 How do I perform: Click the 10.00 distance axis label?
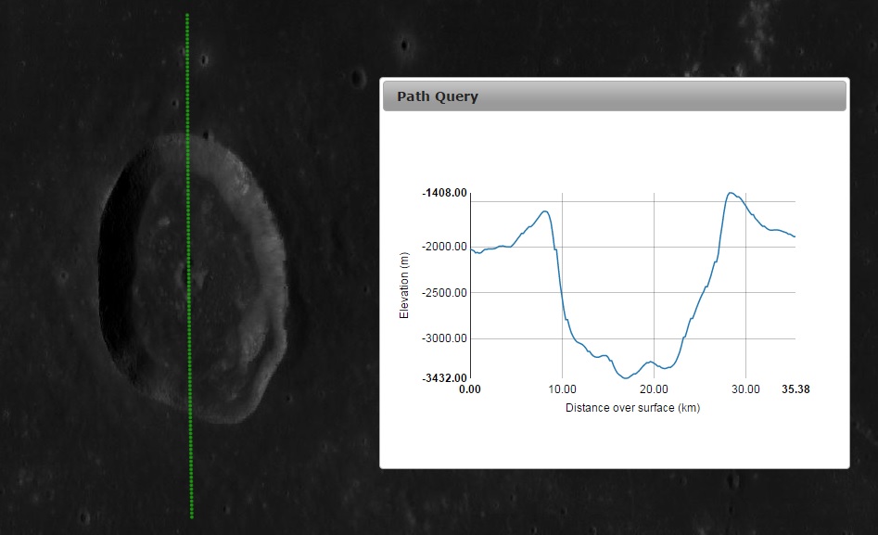pos(562,389)
